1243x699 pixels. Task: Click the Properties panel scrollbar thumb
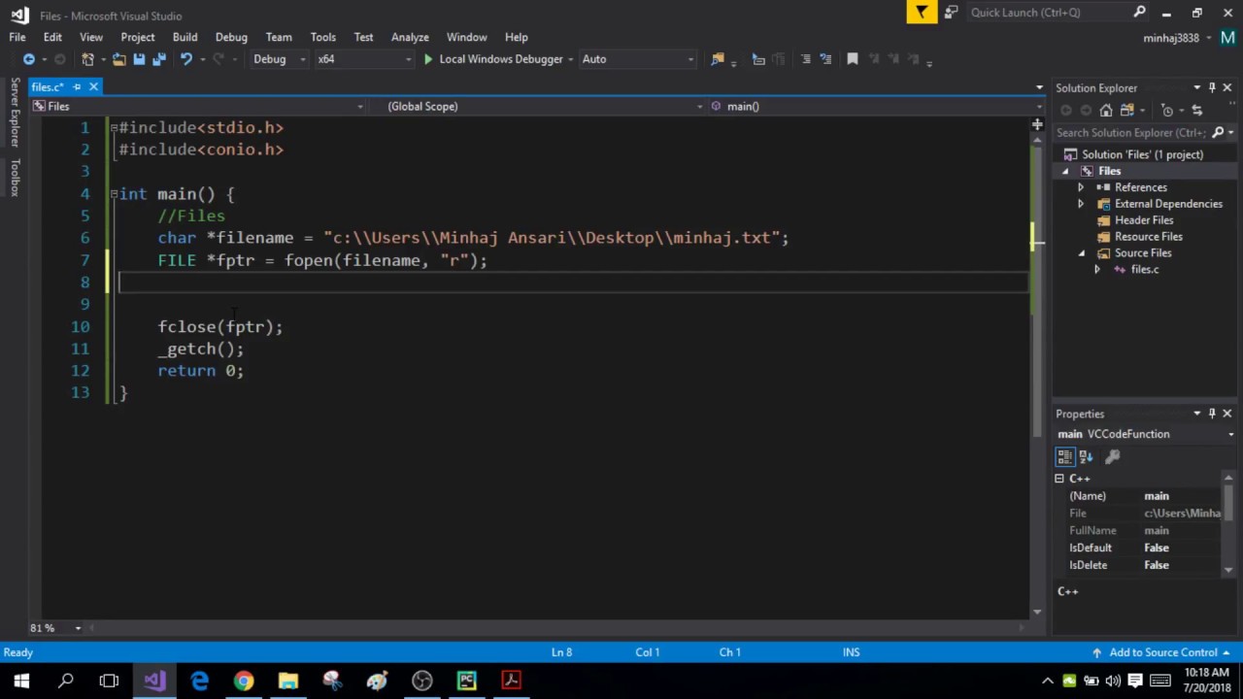(x=1230, y=504)
